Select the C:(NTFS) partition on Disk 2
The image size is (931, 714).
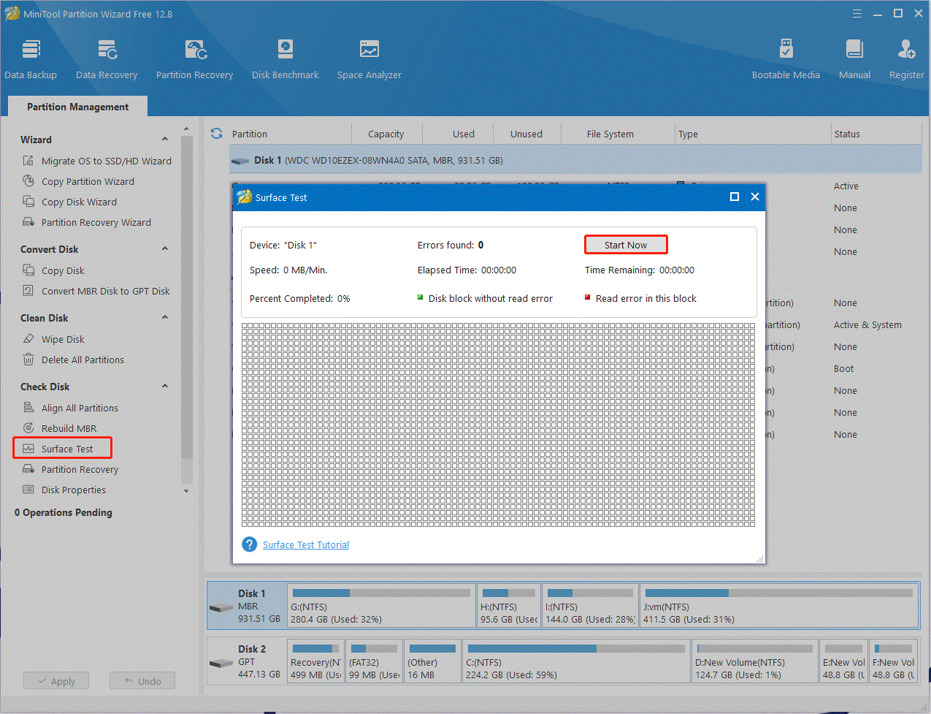point(575,661)
